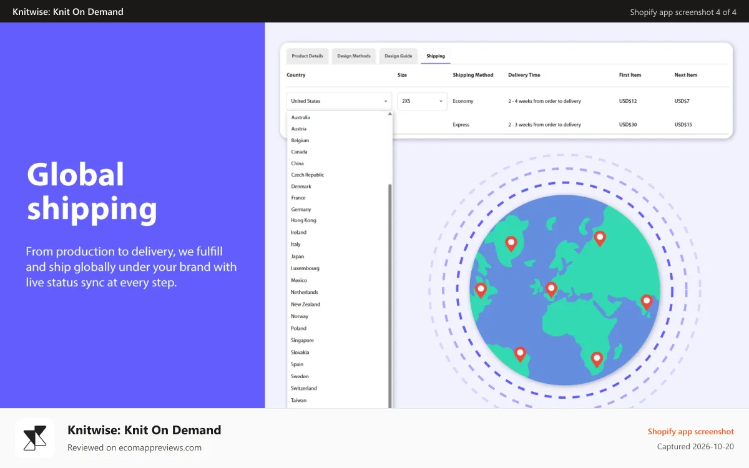Select Mexico in the country list
This screenshot has height=468, width=749.
coord(299,280)
